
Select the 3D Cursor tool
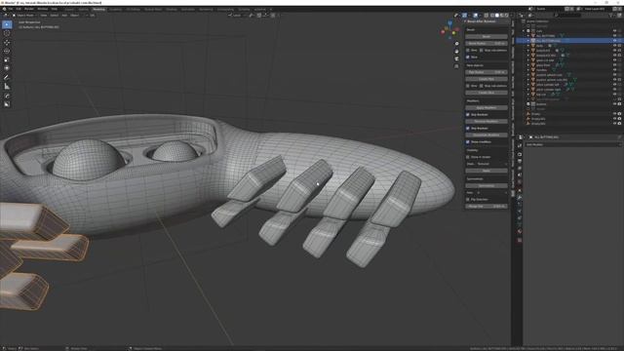[x=7, y=33]
